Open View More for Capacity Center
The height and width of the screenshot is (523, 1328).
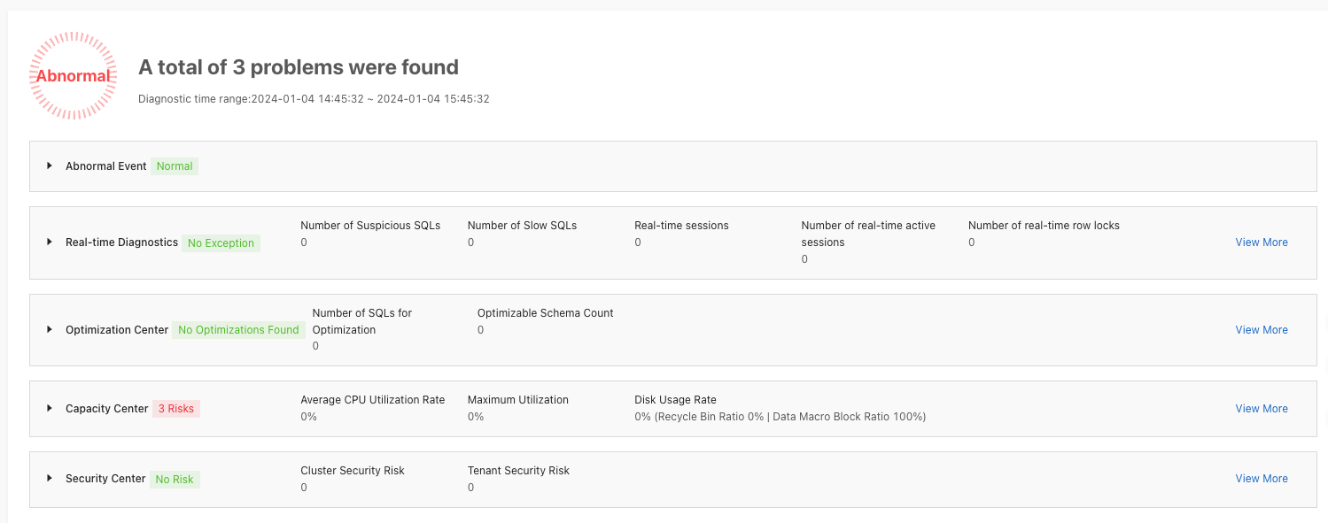click(x=1261, y=409)
